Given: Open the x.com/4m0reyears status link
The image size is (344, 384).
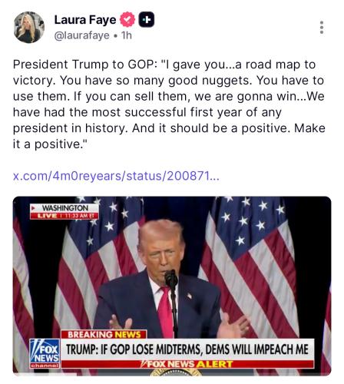Looking at the screenshot, I should tap(116, 176).
